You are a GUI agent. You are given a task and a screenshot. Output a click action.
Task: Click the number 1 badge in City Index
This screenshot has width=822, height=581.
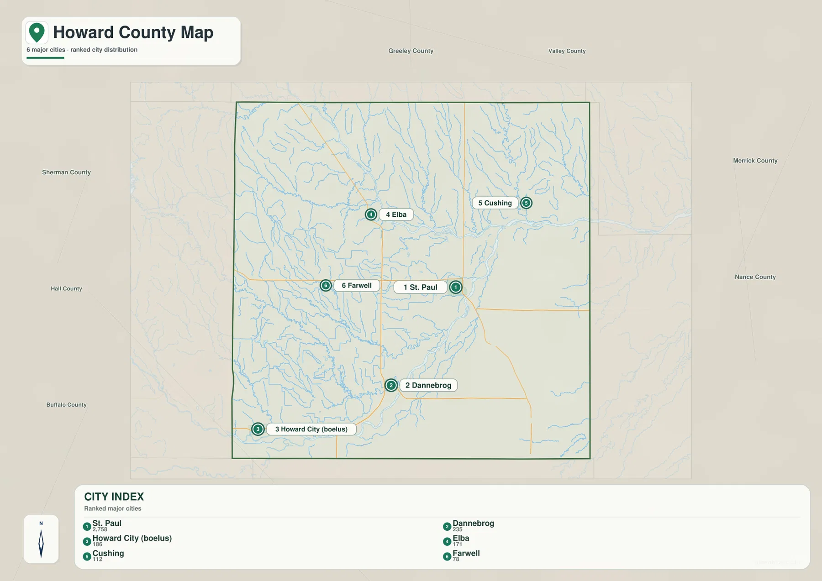[x=87, y=527]
